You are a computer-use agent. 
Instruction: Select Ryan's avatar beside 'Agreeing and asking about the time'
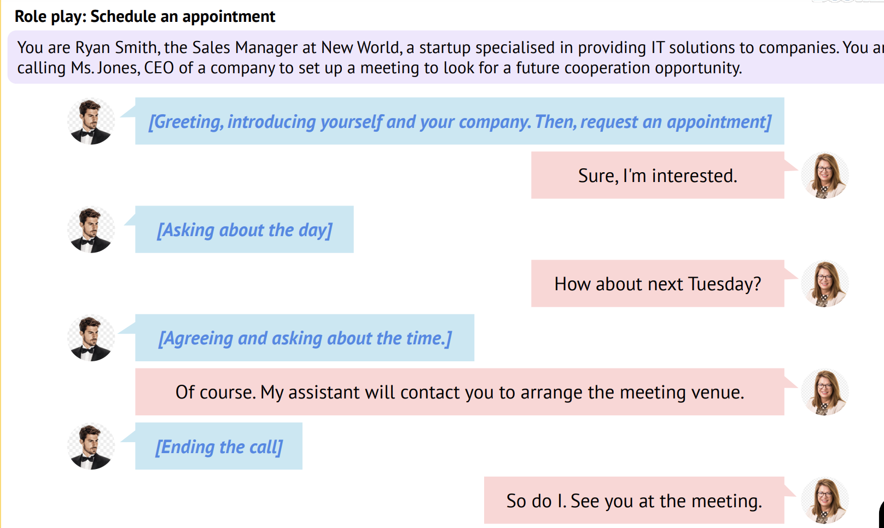click(91, 338)
